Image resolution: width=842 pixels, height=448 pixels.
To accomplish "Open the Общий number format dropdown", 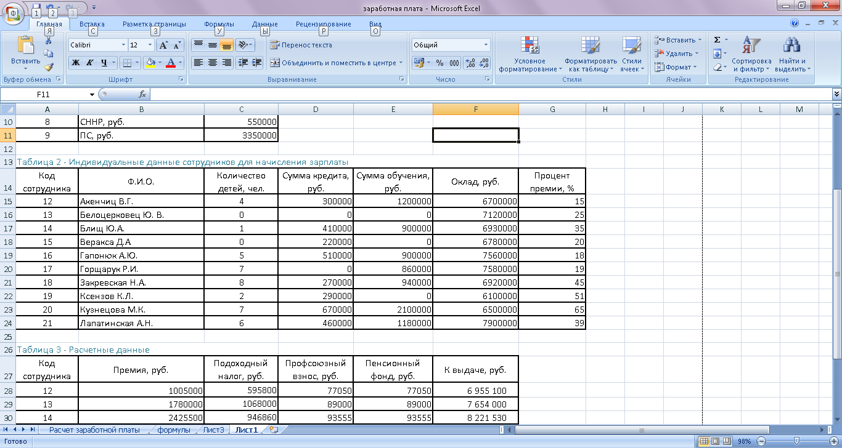I will point(486,45).
